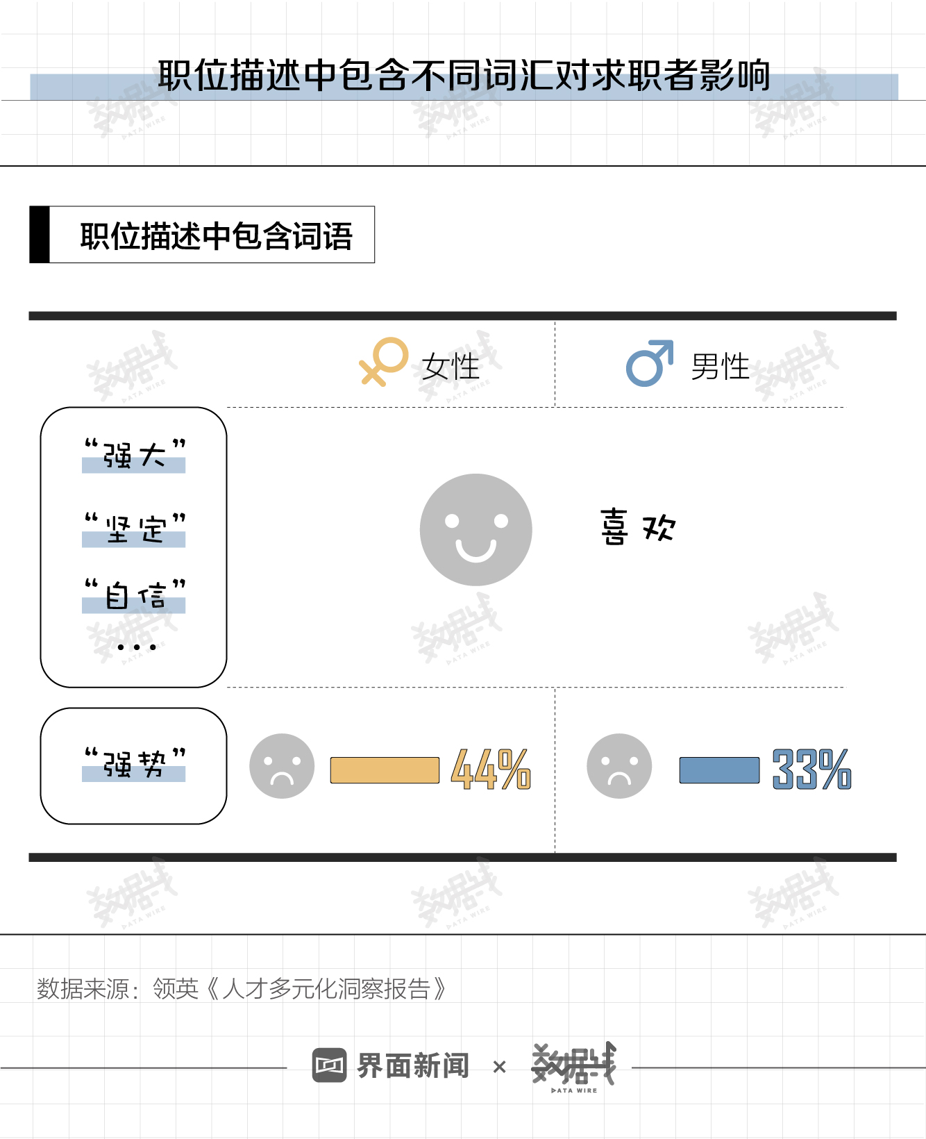Screen dimensions: 926x1139
Task: Click the sad face beside the yellow bar
Action: [282, 766]
